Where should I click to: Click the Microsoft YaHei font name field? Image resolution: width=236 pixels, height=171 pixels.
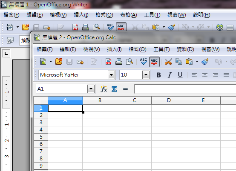73,75
